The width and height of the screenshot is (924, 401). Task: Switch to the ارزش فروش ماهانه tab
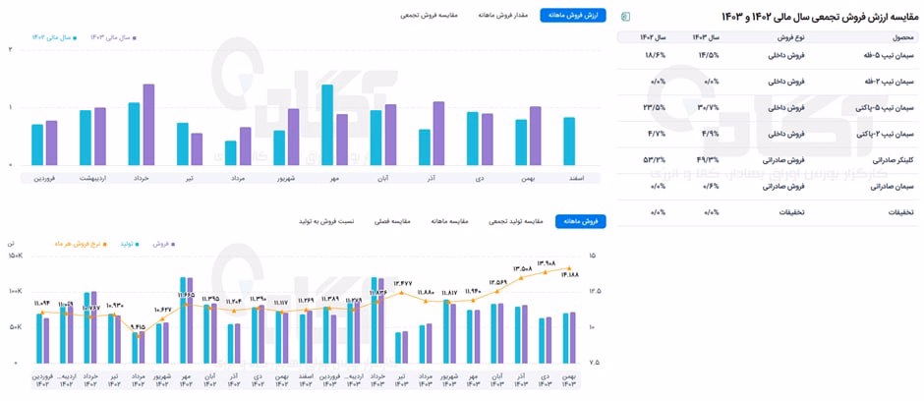[x=573, y=16]
